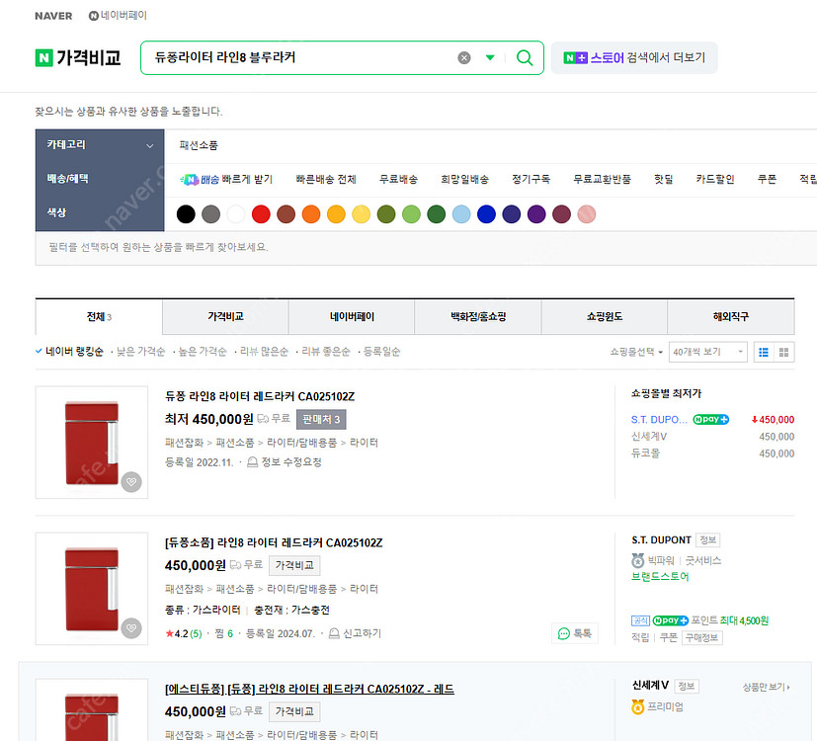This screenshot has height=741, width=817.
Task: Filter by 정기구독
Action: point(531,179)
